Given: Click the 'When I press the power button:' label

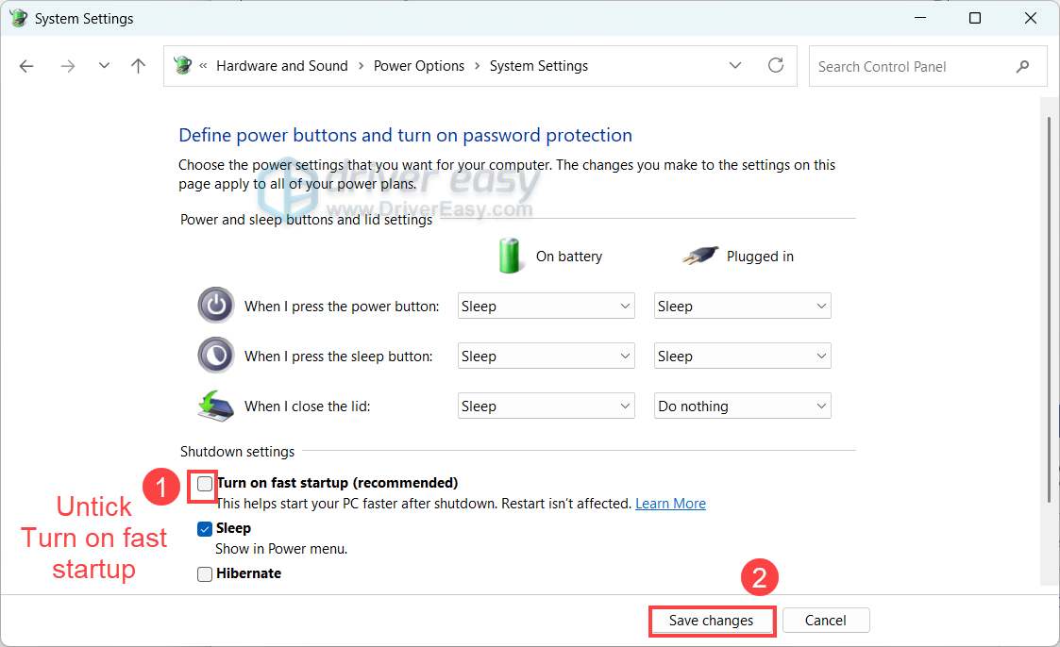Looking at the screenshot, I should point(342,306).
